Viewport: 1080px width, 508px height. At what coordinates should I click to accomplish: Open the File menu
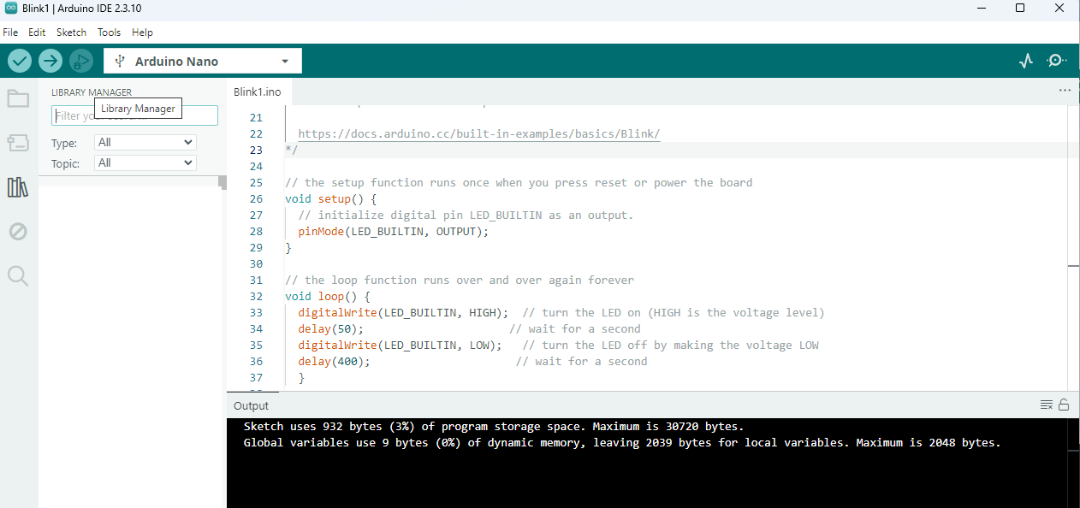10,32
